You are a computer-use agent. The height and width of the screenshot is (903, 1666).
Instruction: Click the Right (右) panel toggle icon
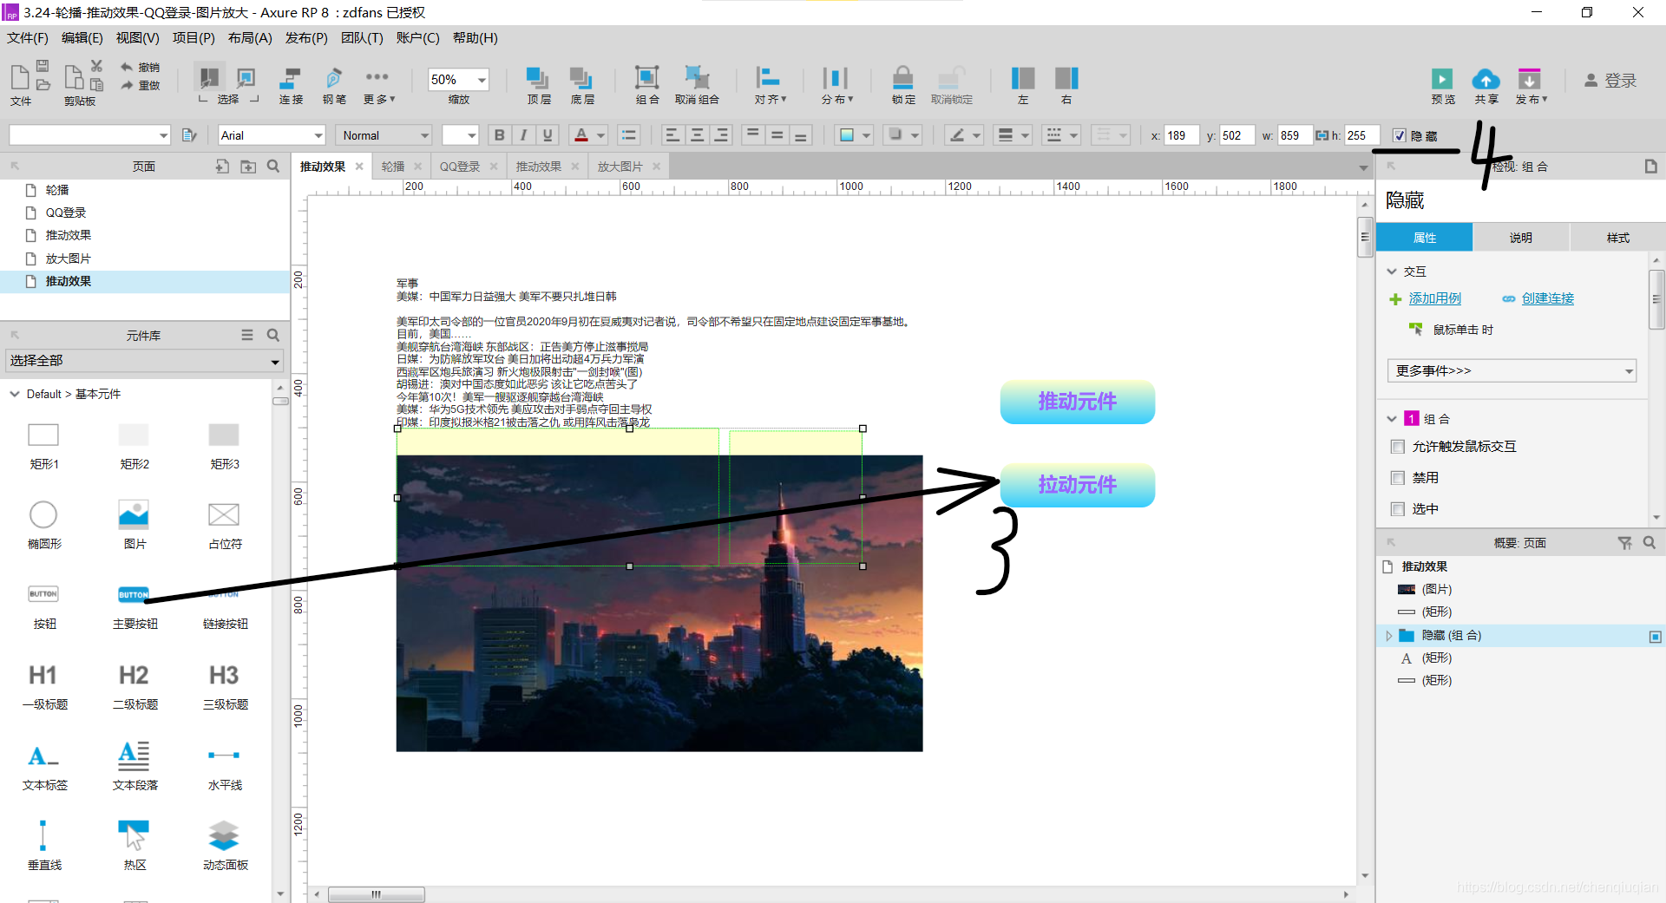[x=1066, y=79]
